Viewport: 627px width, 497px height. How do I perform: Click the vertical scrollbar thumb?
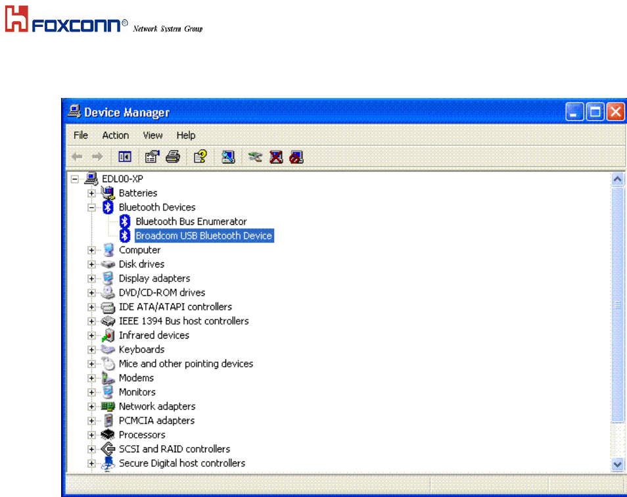tap(617, 305)
